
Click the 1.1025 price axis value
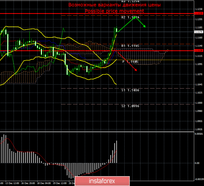[x=199, y=93]
